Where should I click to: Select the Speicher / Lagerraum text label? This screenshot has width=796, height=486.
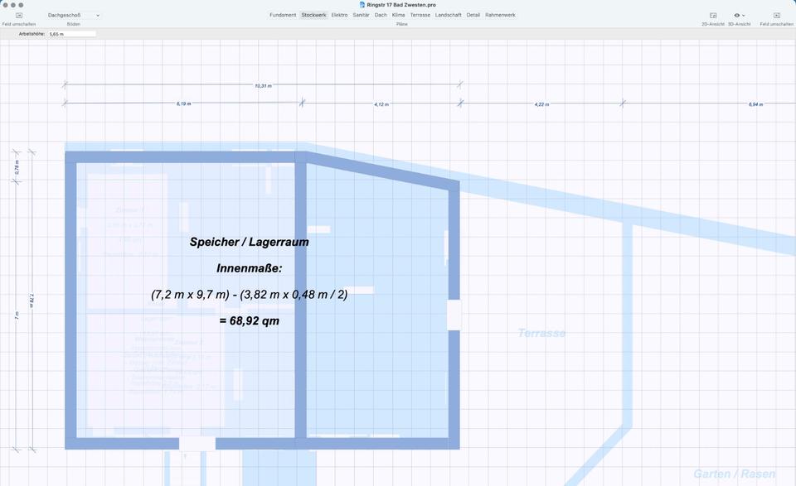click(249, 242)
